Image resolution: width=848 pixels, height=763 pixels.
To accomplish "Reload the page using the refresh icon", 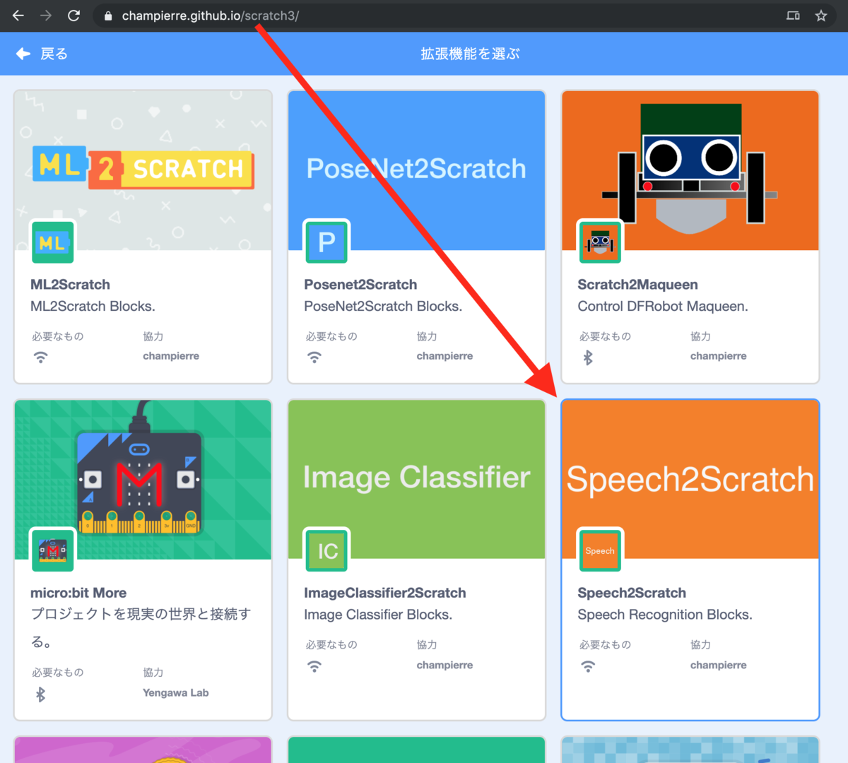I will tap(73, 15).
